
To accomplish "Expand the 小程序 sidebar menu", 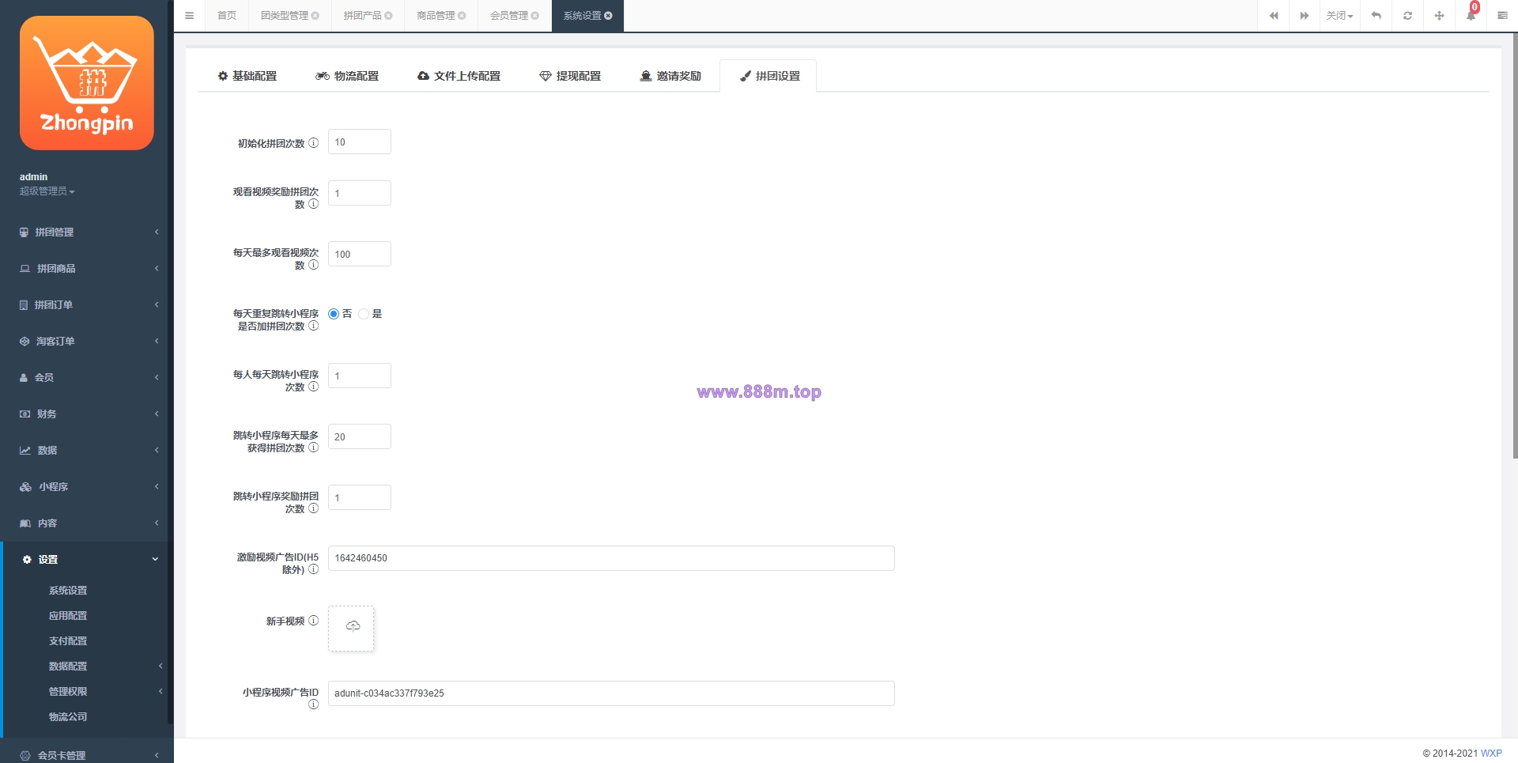I will pos(87,487).
